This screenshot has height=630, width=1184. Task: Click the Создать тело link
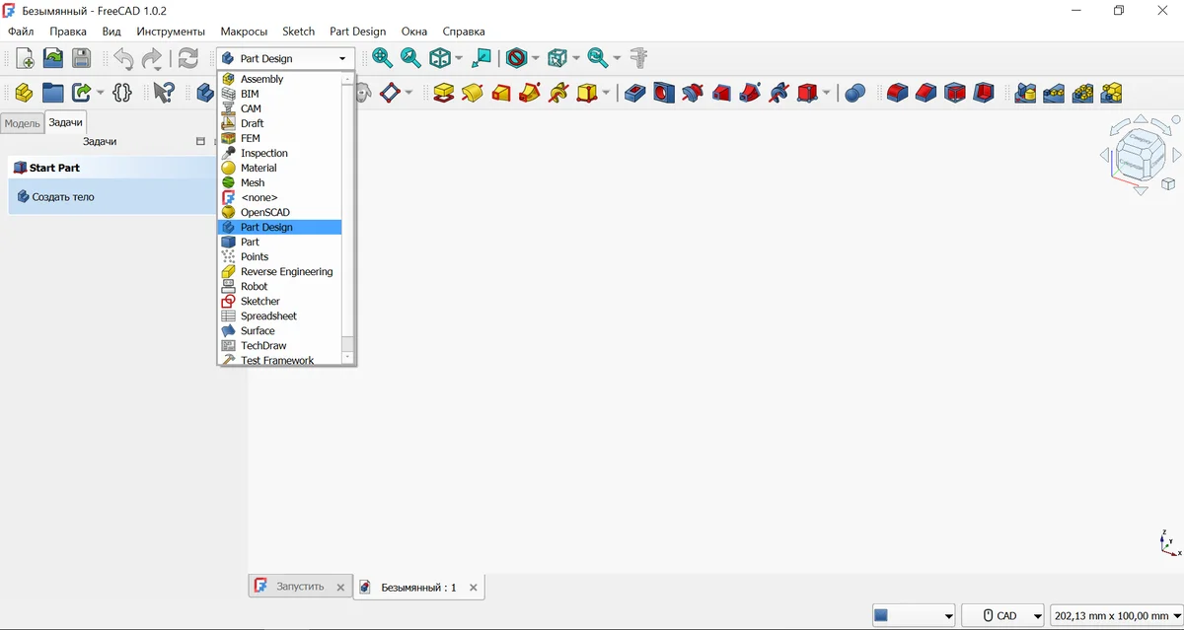[x=63, y=196]
